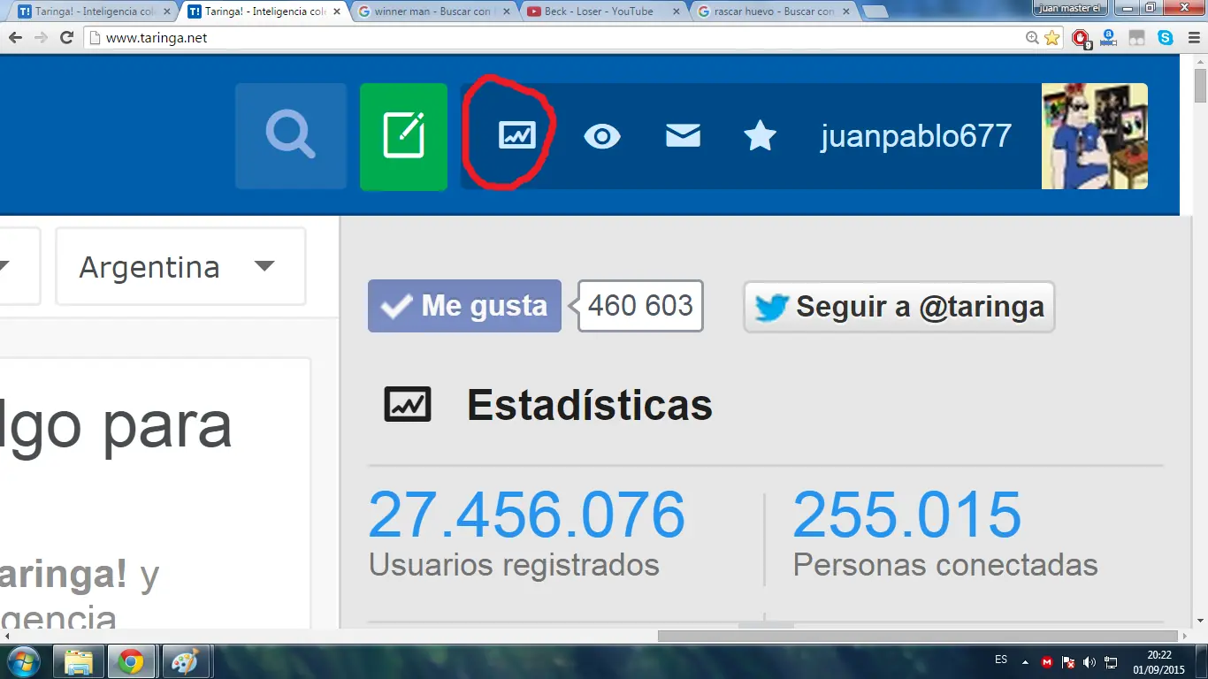Click the Usuarios registrados label
The image size is (1208, 679).
click(514, 564)
